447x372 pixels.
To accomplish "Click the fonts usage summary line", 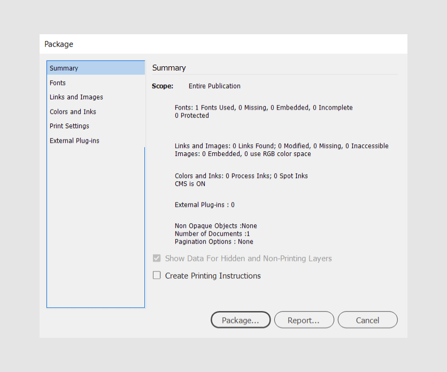I will (264, 107).
